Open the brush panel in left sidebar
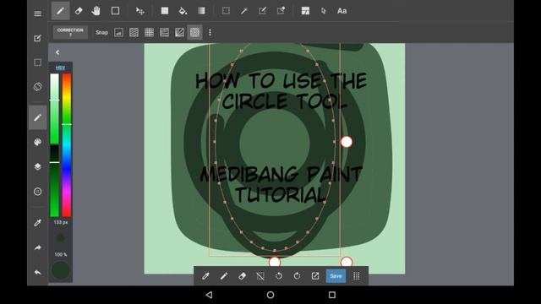Screen dimensions: 541x304 point(37,117)
